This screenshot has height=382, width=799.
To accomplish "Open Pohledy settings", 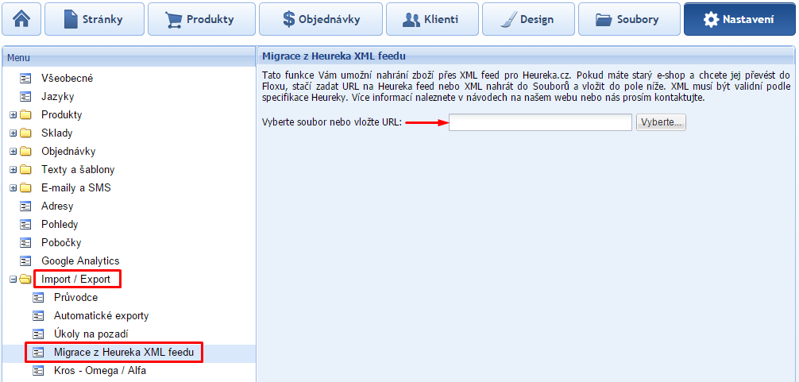I will click(x=60, y=225).
